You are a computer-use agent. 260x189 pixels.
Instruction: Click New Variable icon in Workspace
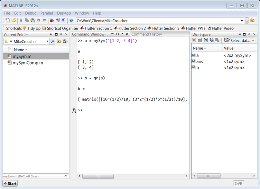pyautogui.click(x=194, y=41)
